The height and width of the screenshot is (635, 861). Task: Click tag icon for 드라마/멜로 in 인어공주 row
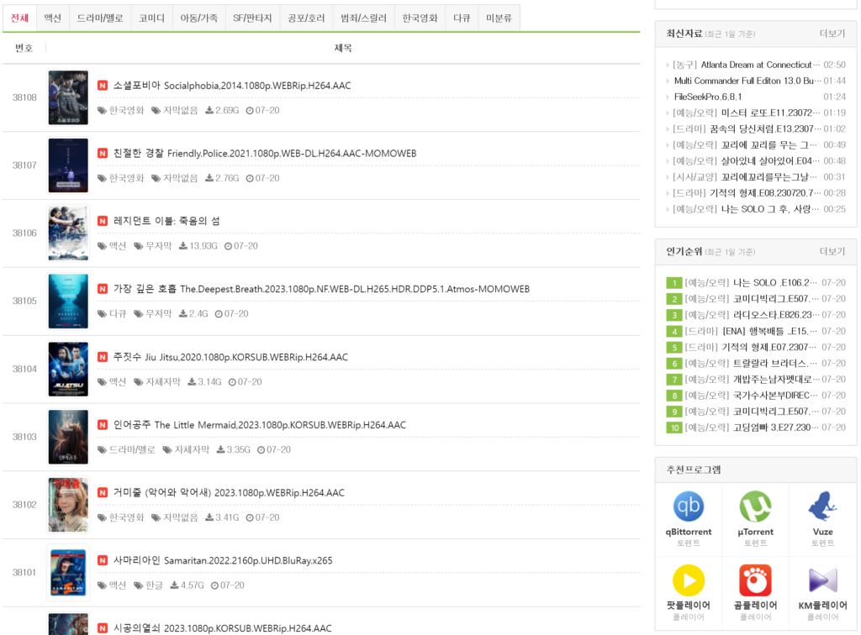click(102, 450)
